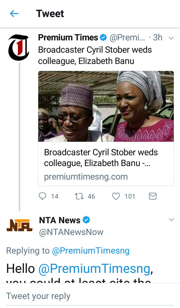Expand Premium Times tweet options chevron
Image resolution: width=180 pixels, height=308 pixels.
[x=171, y=38]
